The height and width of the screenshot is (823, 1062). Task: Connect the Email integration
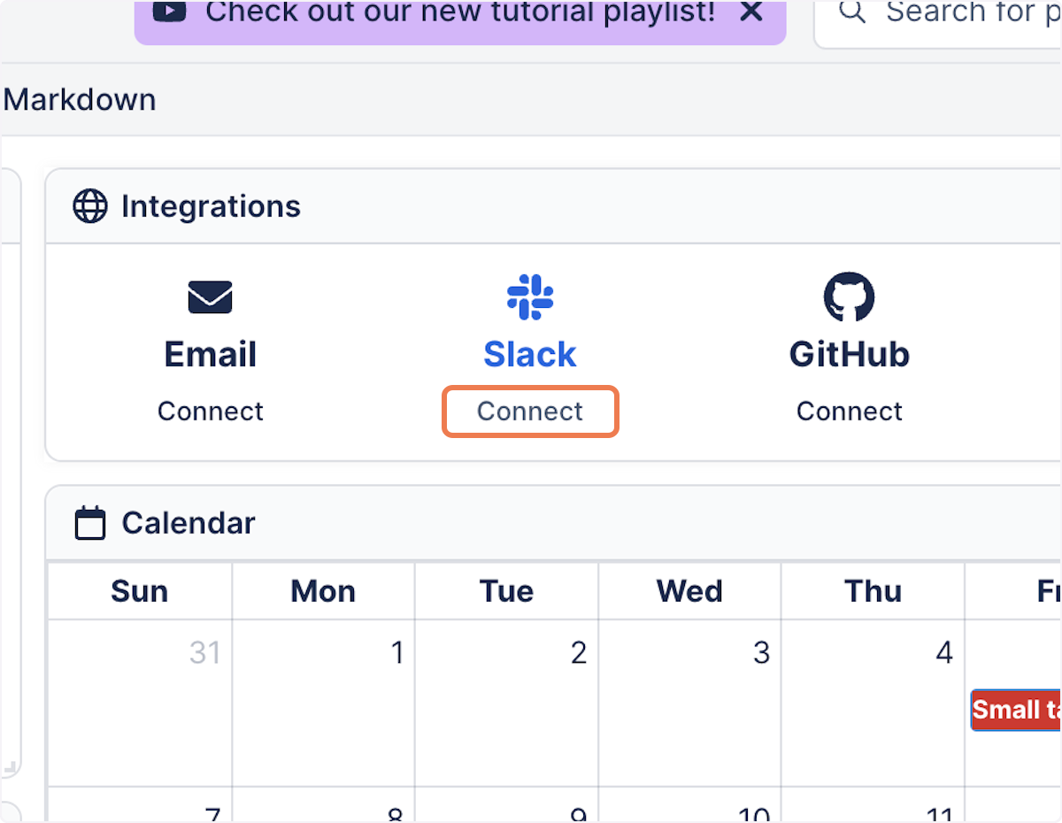211,411
